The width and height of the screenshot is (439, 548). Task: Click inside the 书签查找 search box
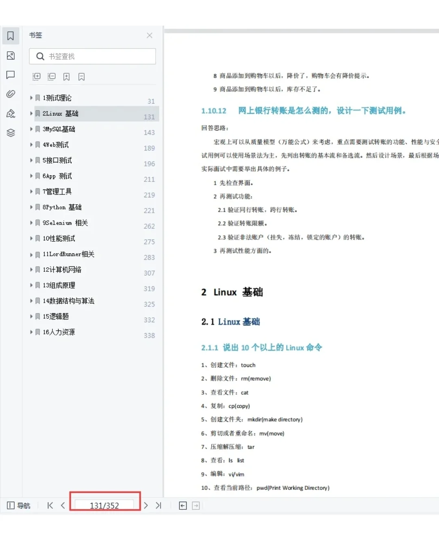(92, 57)
